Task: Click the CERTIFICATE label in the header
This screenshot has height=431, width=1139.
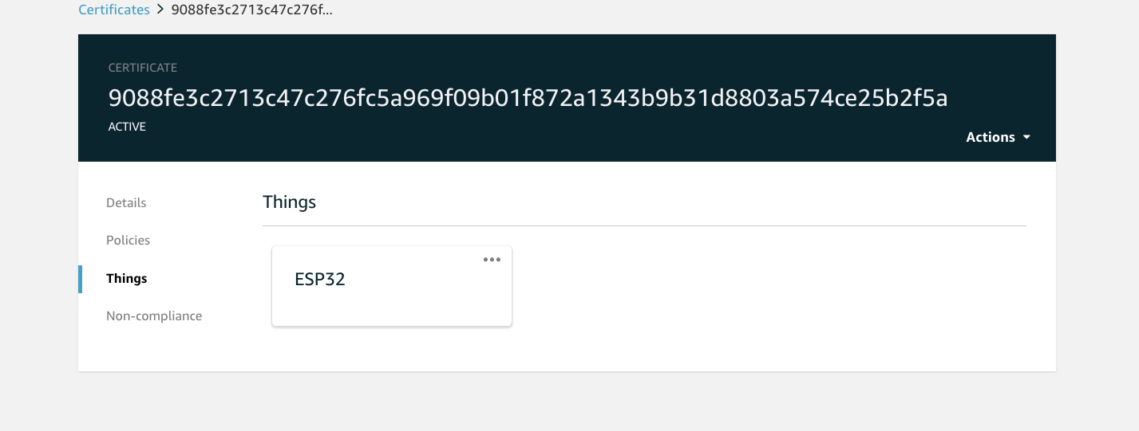Action: (143, 68)
